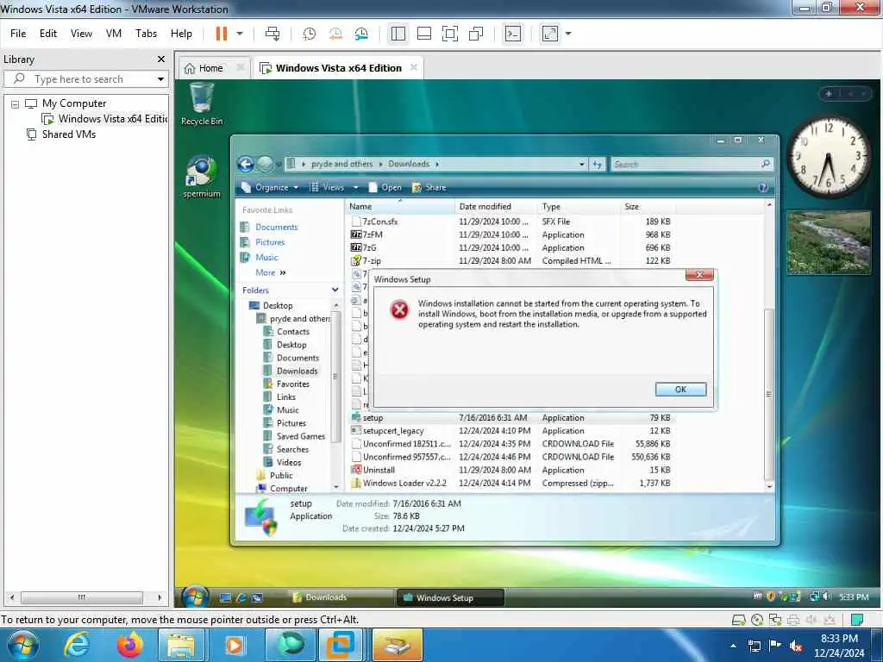Collapse the Folders pane chevron
The width and height of the screenshot is (883, 662).
(335, 290)
